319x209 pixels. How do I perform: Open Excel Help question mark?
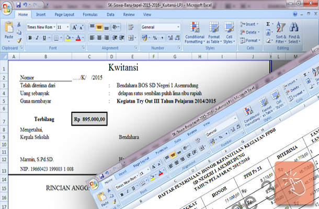[295, 14]
